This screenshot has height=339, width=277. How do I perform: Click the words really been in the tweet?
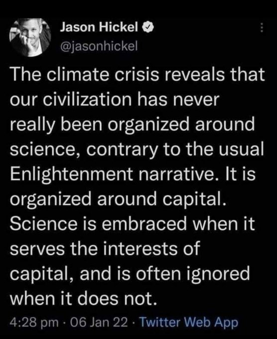[x=56, y=125]
